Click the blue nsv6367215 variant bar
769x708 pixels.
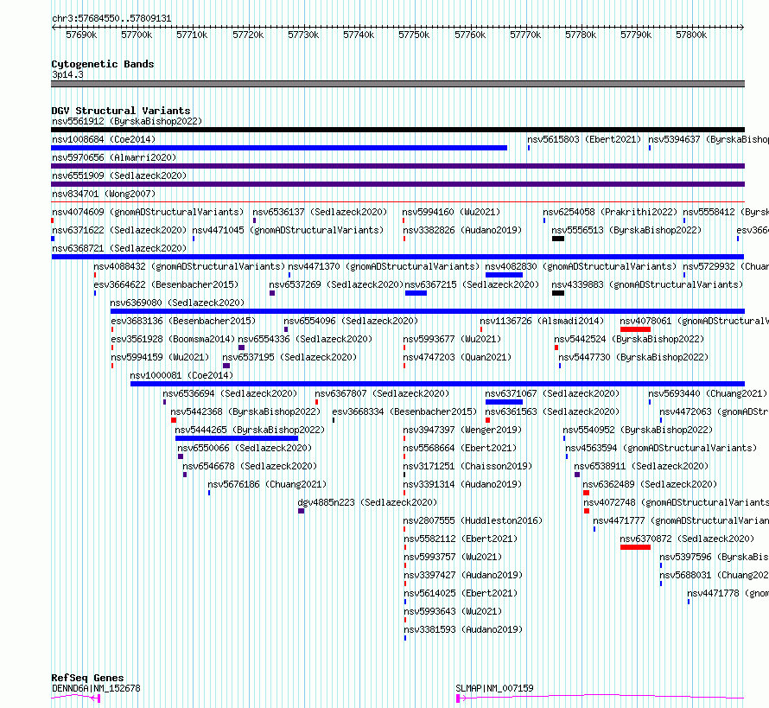click(416, 293)
